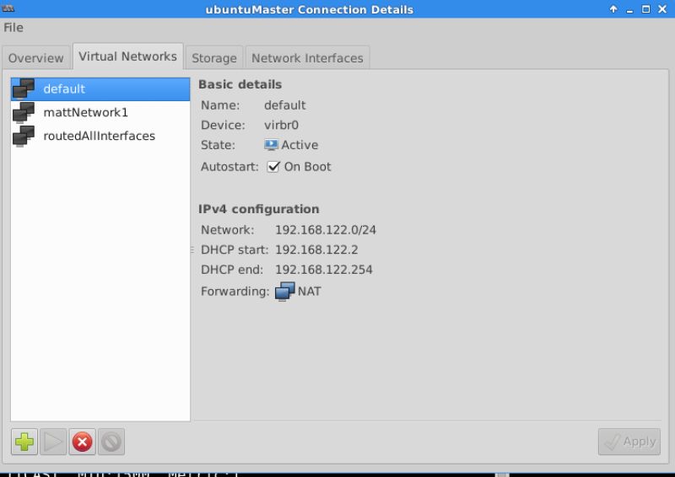Click the Active state text
The width and height of the screenshot is (675, 477).
(300, 145)
